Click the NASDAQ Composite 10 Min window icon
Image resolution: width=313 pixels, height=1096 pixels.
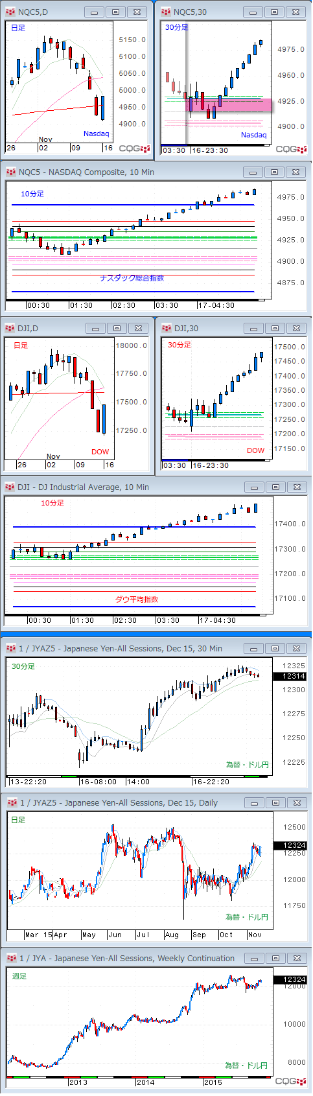10,172
